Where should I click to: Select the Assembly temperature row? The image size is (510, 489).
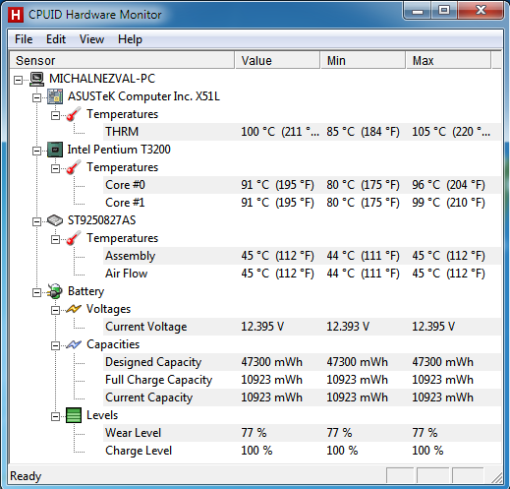(302, 256)
